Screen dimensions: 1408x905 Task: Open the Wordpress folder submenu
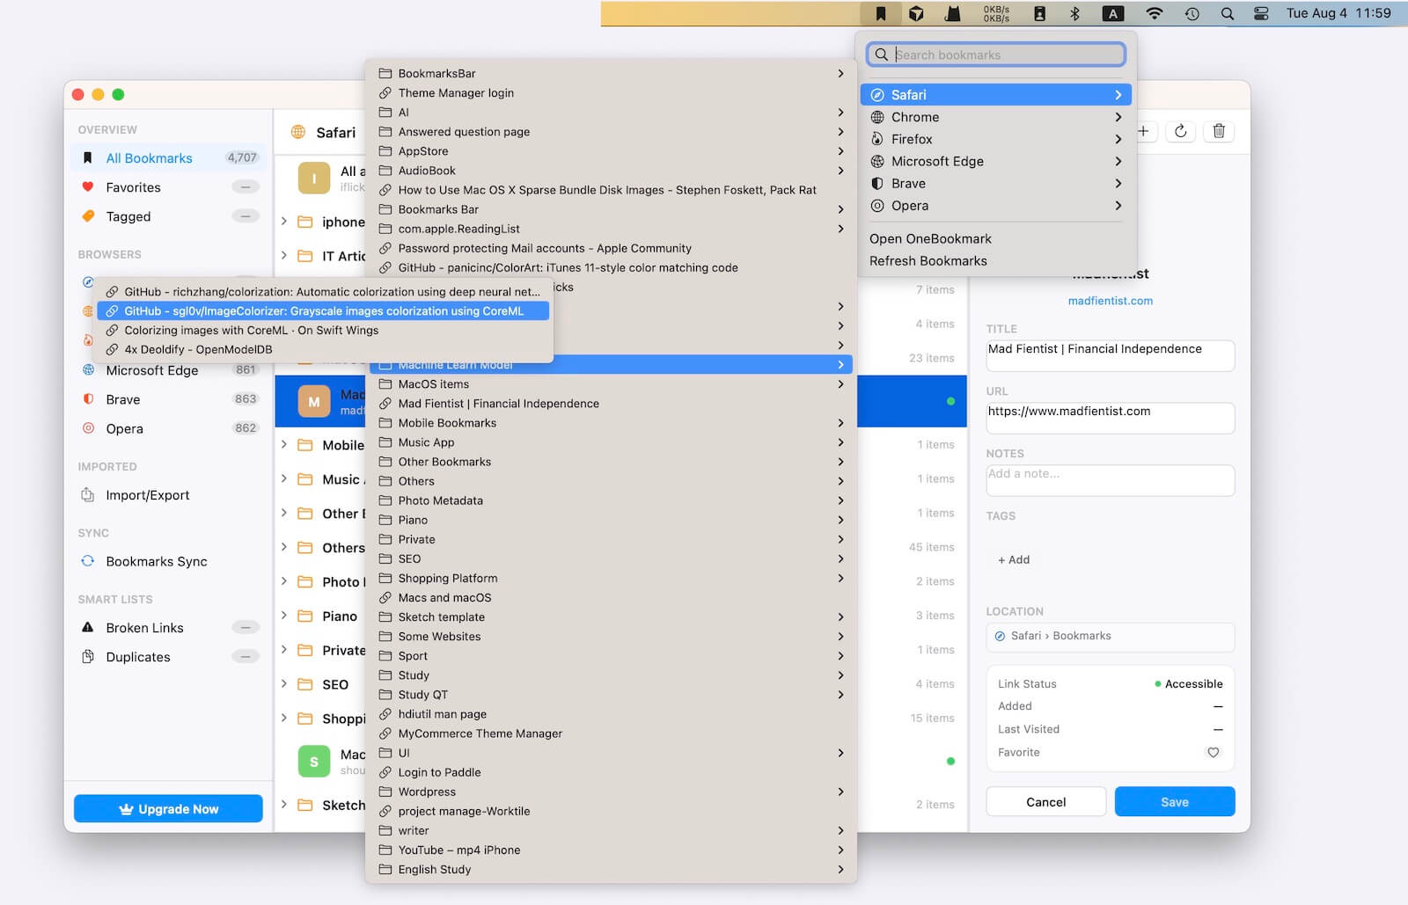[611, 792]
